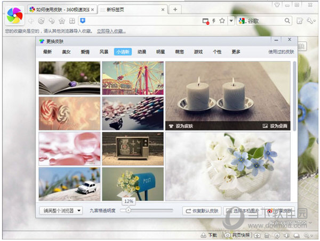Click the 360 browser colorful logo
This screenshot has width=320, height=241.
pos(14,16)
